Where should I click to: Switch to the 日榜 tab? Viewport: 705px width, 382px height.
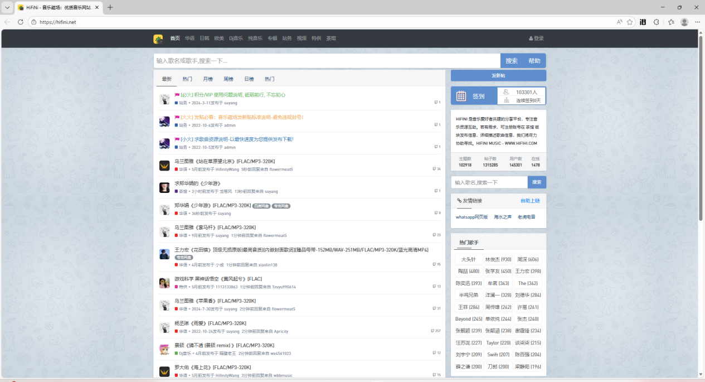(249, 79)
